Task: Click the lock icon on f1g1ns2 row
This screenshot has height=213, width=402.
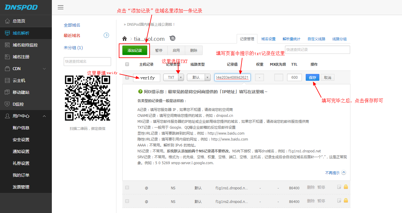Action: pyautogui.click(x=346, y=201)
